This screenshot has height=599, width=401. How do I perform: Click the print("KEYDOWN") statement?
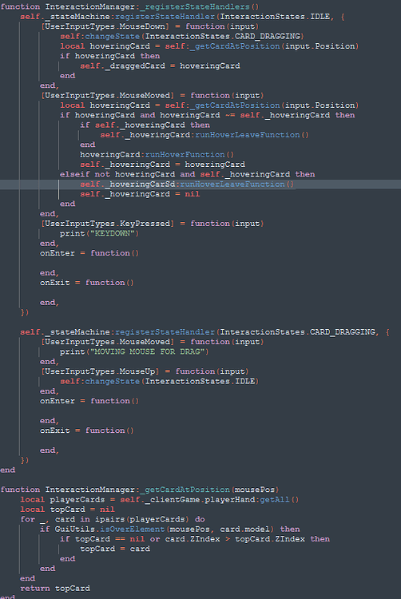pyautogui.click(x=99, y=233)
